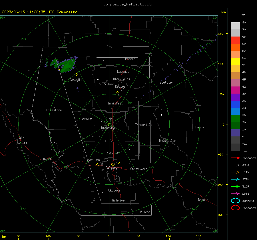Click the HighRiver city label
The height and width of the screenshot is (240, 257).
tap(119, 200)
